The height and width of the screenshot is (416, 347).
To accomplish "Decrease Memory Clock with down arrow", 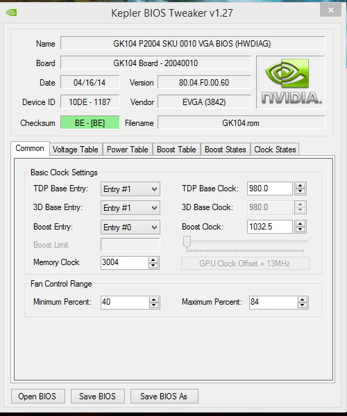I will point(153,266).
